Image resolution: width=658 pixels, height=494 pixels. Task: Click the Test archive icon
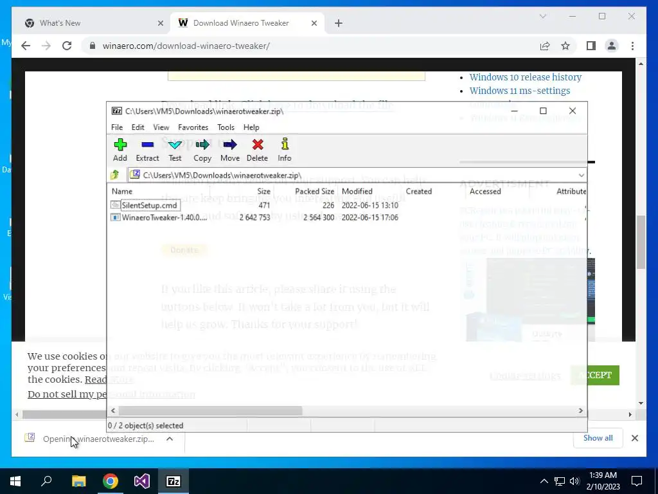[x=175, y=150]
